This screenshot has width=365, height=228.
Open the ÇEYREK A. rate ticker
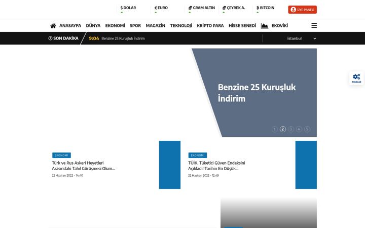pyautogui.click(x=234, y=9)
